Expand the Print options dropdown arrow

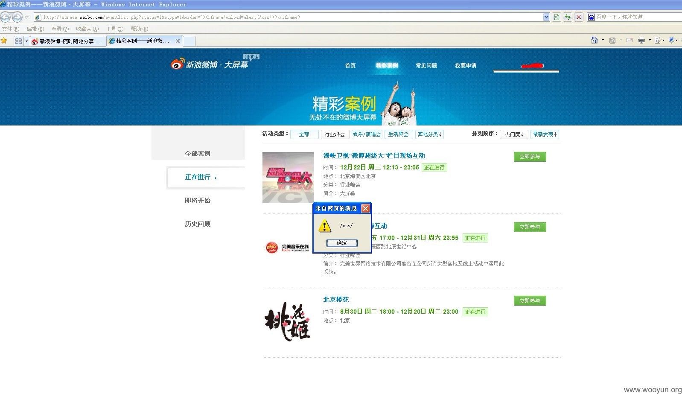650,40
